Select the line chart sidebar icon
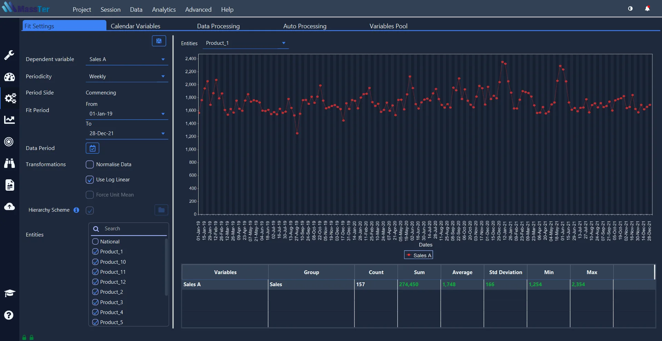This screenshot has width=662, height=341. point(9,120)
